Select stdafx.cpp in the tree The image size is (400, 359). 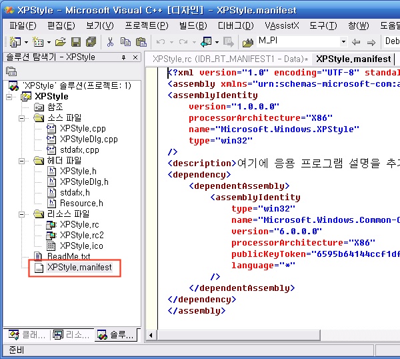tap(79, 150)
